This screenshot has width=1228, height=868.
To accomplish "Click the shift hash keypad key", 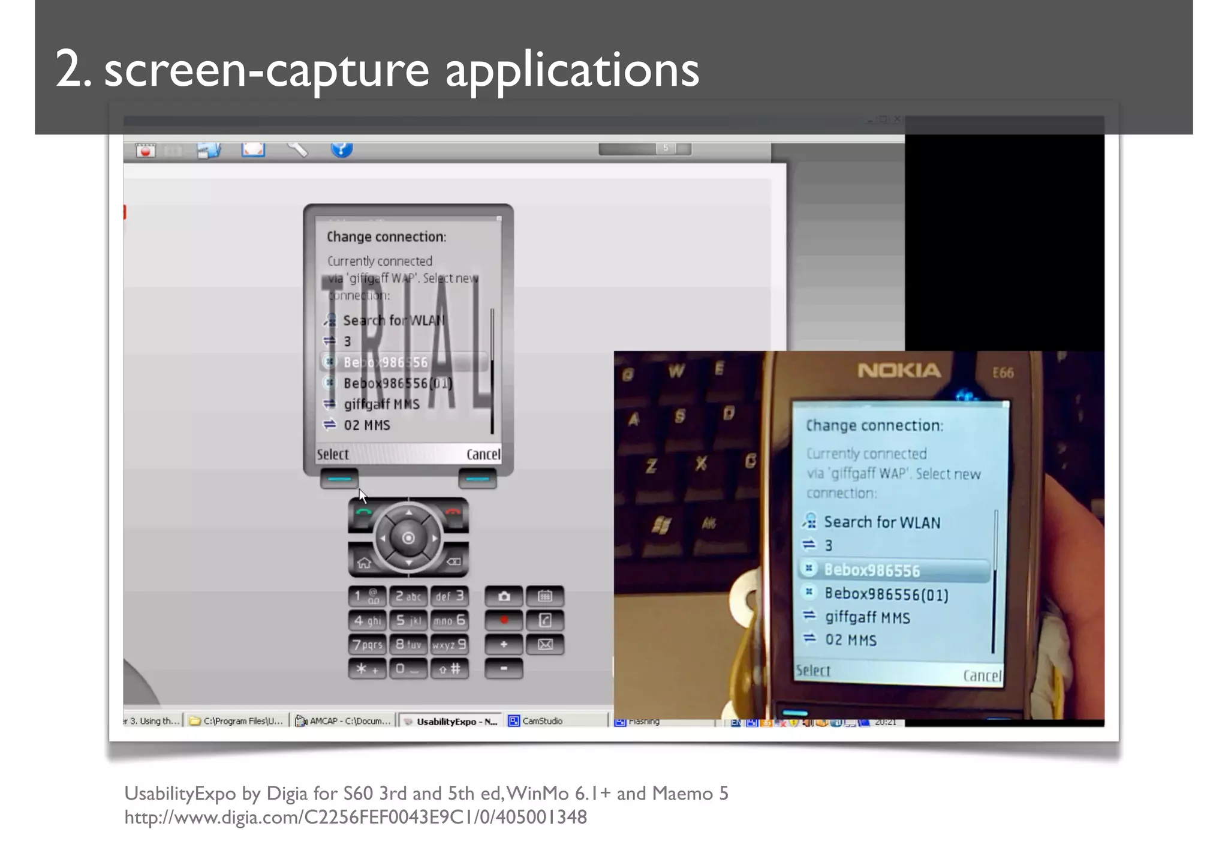I will click(450, 668).
